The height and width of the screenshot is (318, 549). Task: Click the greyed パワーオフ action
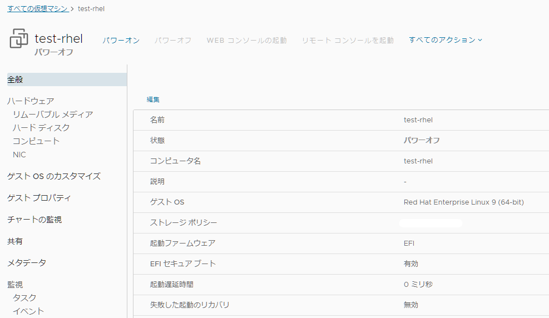pyautogui.click(x=173, y=40)
